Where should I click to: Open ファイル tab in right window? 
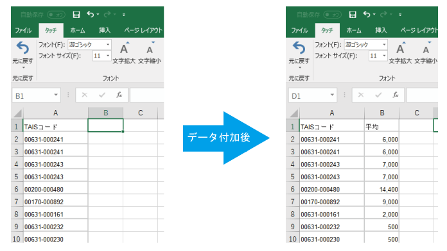[x=300, y=30]
